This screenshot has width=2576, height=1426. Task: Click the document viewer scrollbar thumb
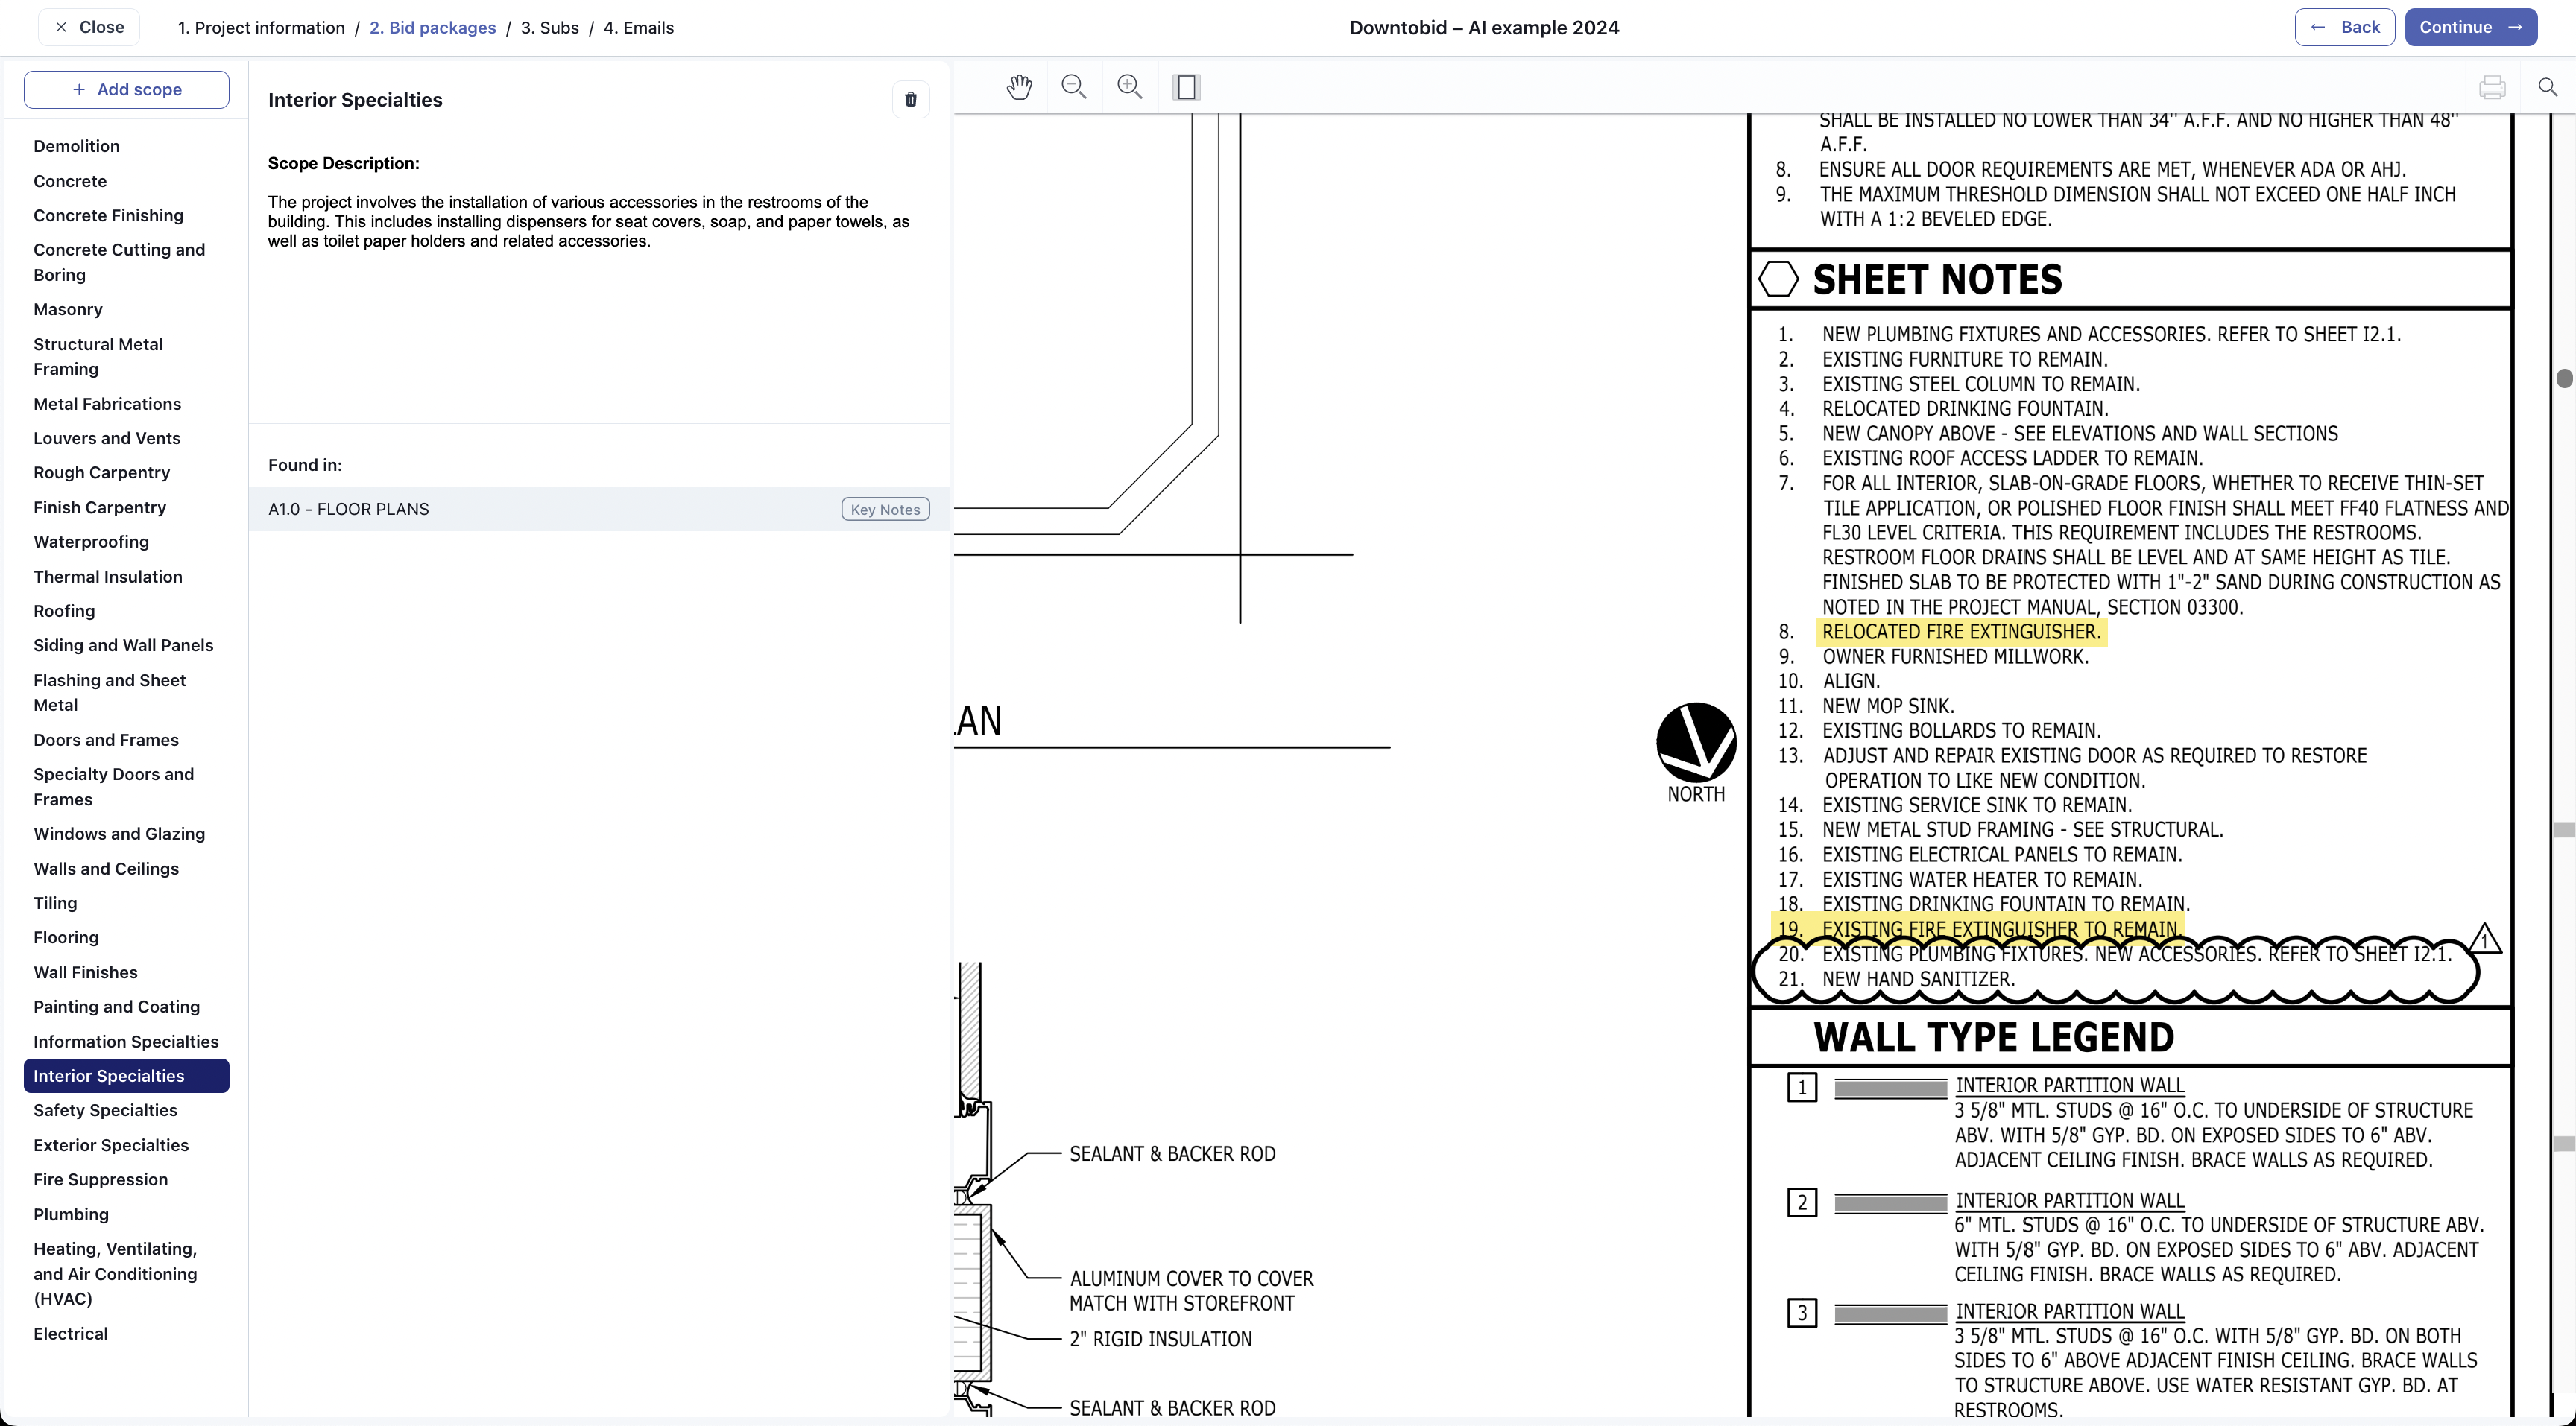pos(2564,378)
